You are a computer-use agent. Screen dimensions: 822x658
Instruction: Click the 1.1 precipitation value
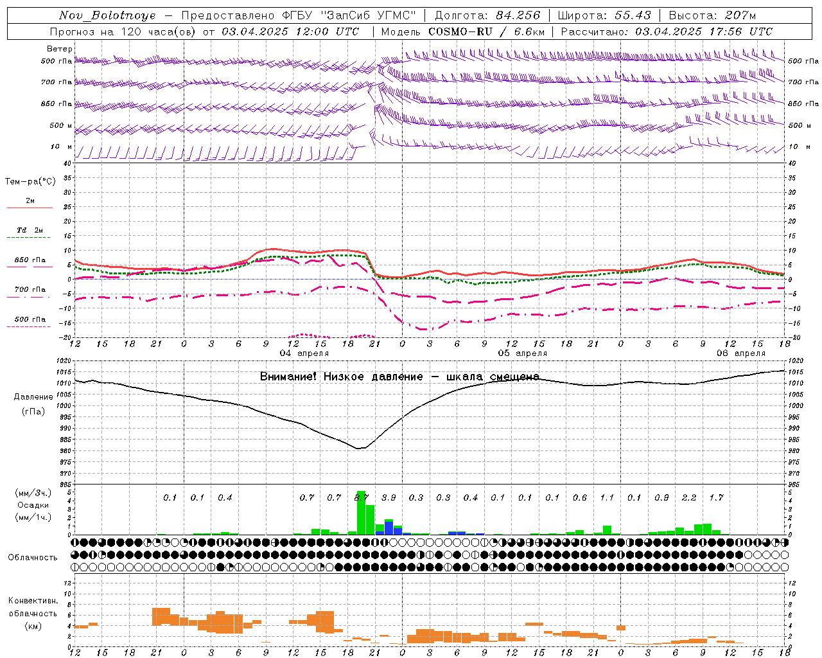click(607, 498)
